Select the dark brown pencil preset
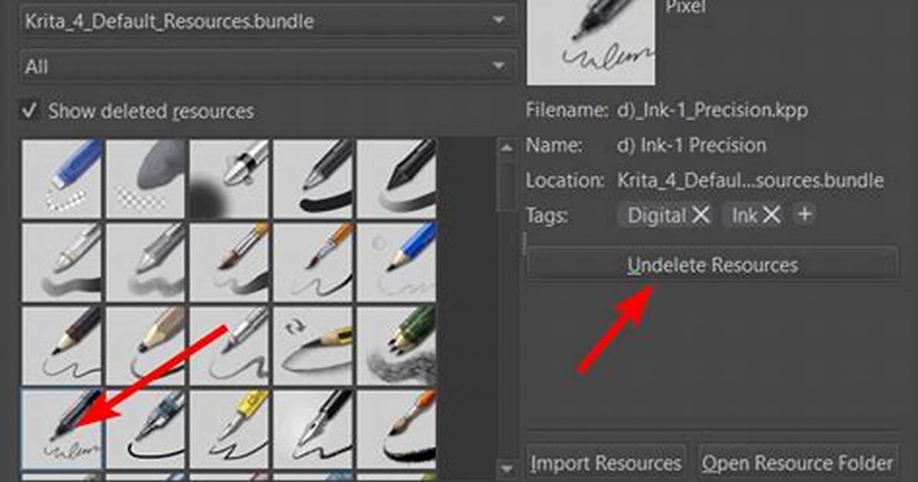The height and width of the screenshot is (482, 918). coord(61,345)
